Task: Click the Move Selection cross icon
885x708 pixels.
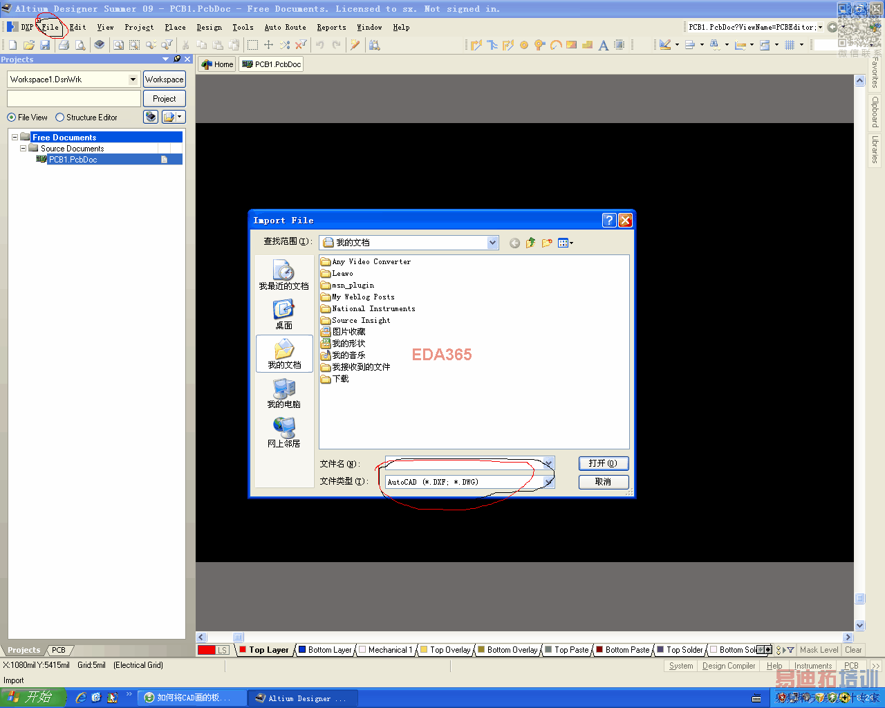Action: [269, 45]
